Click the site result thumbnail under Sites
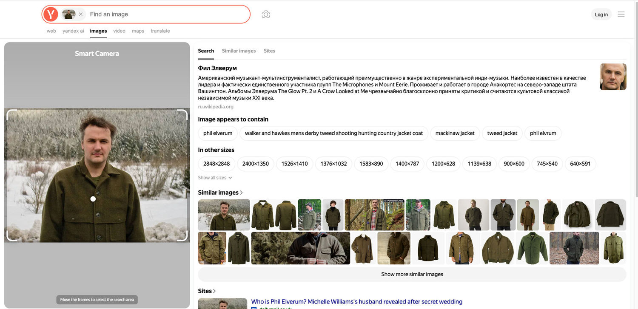 pyautogui.click(x=222, y=303)
